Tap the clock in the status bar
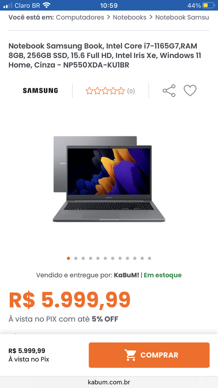The width and height of the screenshot is (218, 388). click(109, 5)
